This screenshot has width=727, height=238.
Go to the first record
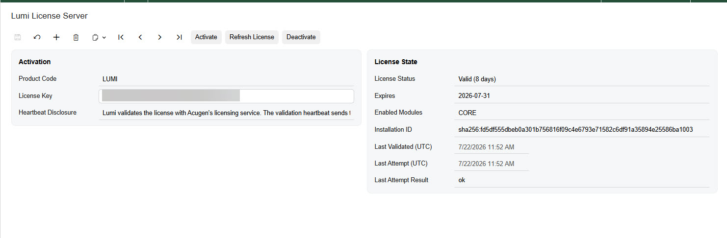coord(121,37)
